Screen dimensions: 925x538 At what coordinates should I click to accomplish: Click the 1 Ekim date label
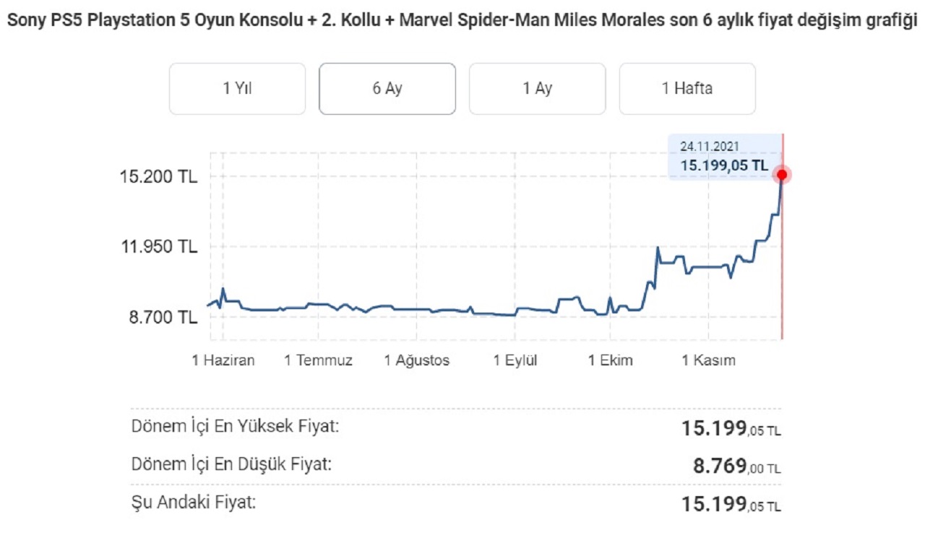click(611, 360)
